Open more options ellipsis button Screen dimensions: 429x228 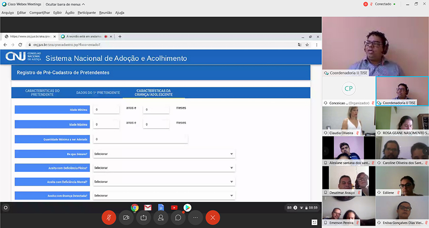(x=195, y=217)
